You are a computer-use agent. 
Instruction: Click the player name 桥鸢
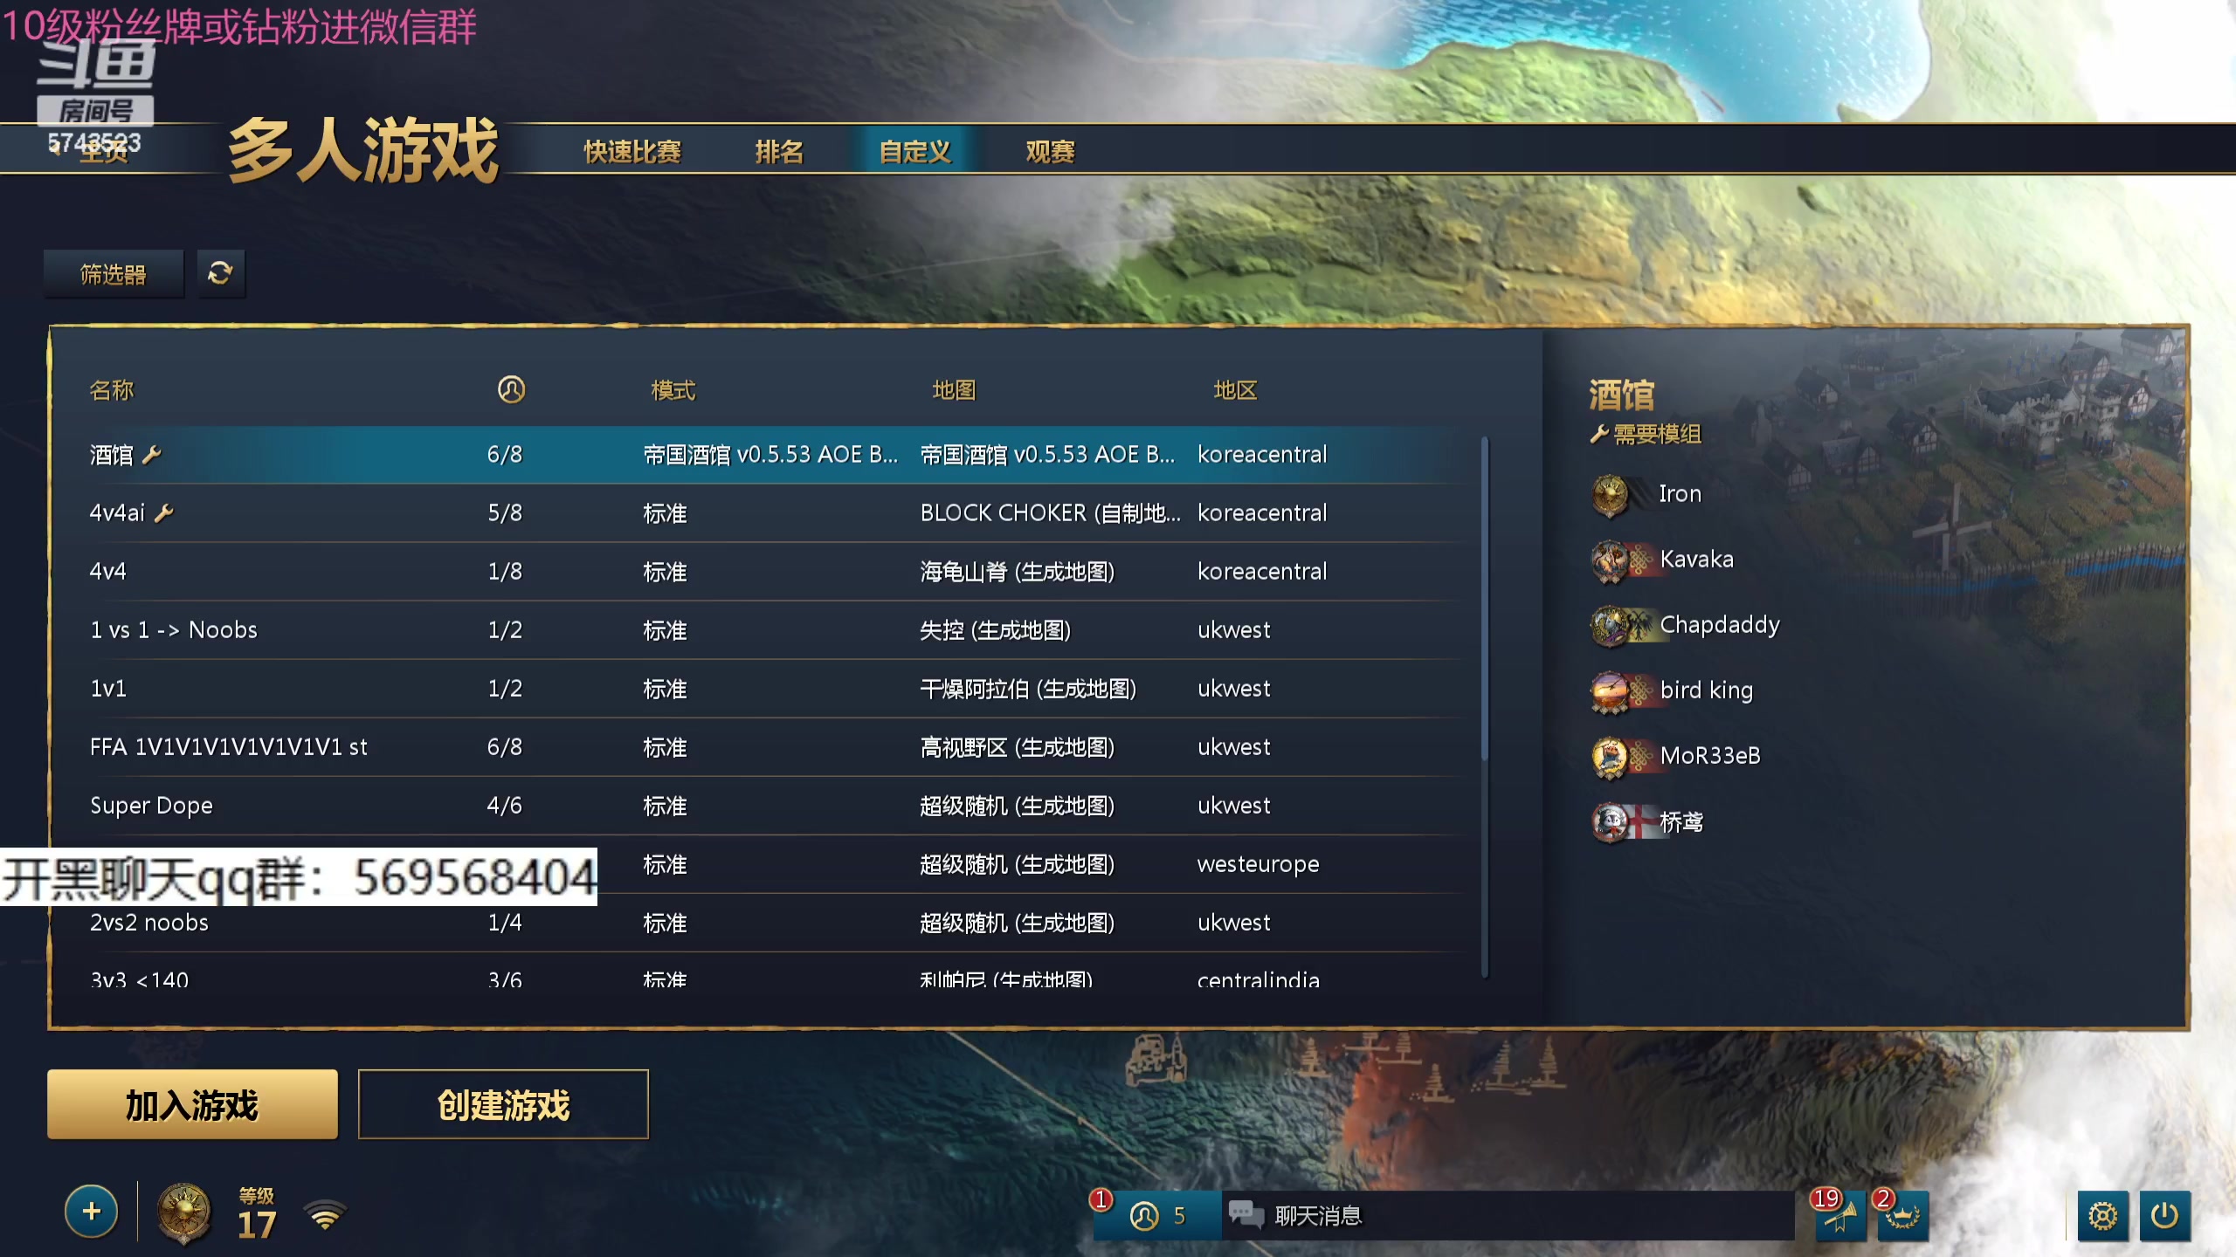click(x=1681, y=821)
